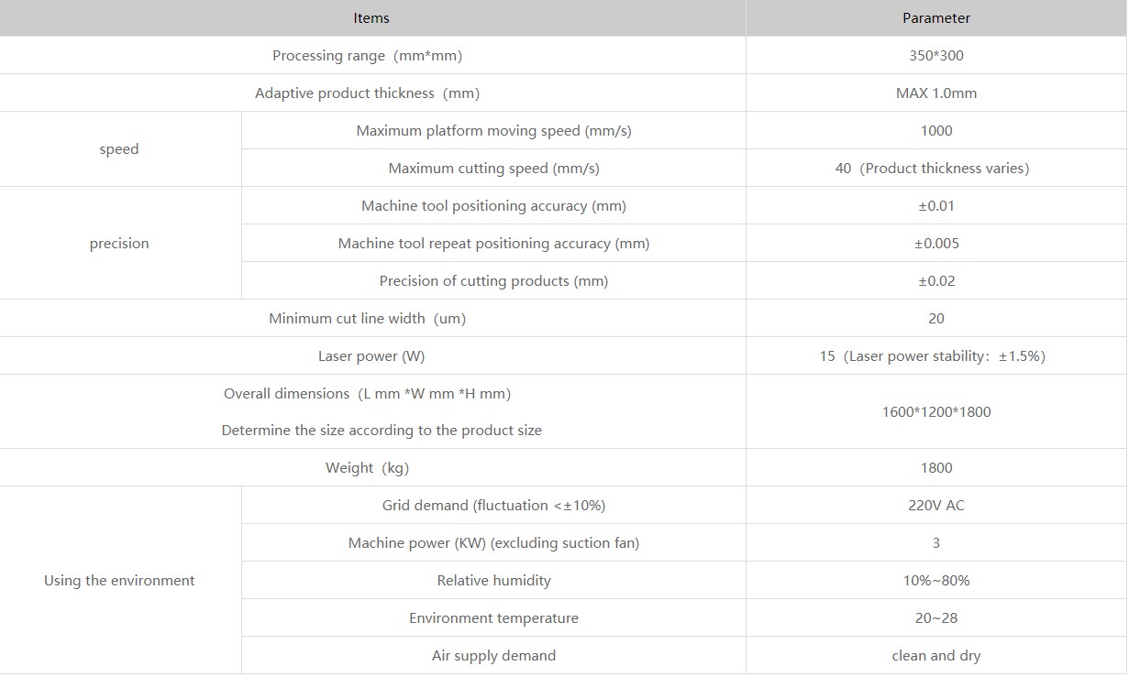Click the "Parameter" column header
This screenshot has width=1129, height=677.
coord(935,18)
